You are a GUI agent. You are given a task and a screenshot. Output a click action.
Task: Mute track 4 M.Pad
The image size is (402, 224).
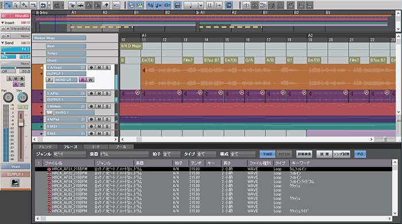click(x=99, y=119)
